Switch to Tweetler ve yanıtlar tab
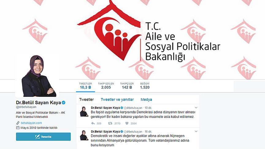Screen dimensions: 265x149 coord(117,100)
